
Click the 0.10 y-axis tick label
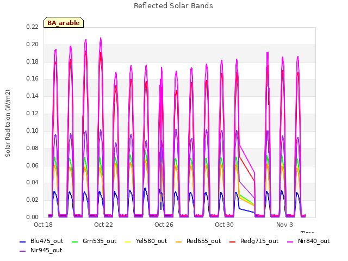[33, 130]
